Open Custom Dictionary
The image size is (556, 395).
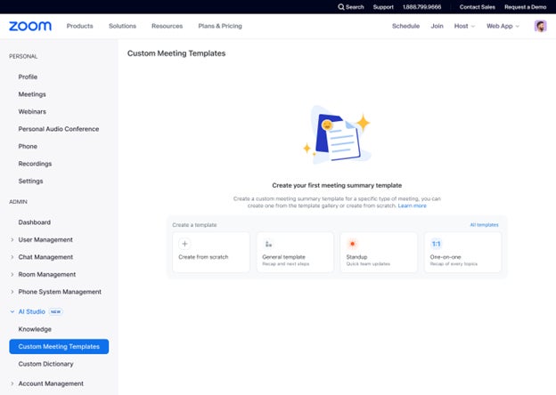click(x=45, y=364)
